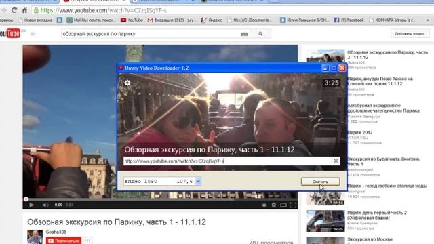
Task: Open the YouTube bookmark
Action: pyautogui.click(x=132, y=20)
